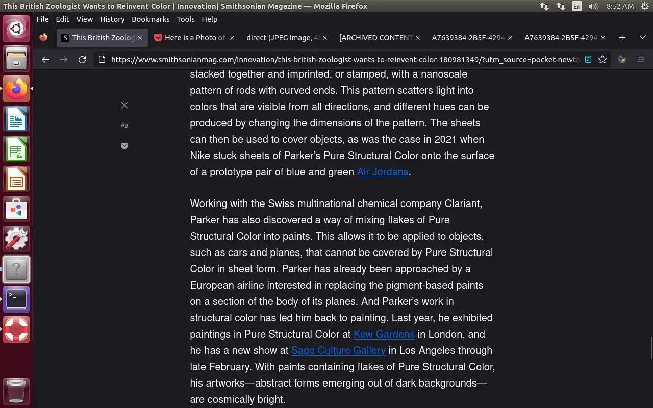Open the 'En' keyboard layout indicator

point(577,6)
